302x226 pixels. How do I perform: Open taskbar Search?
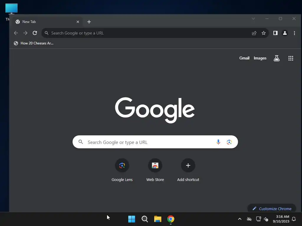tap(145, 219)
